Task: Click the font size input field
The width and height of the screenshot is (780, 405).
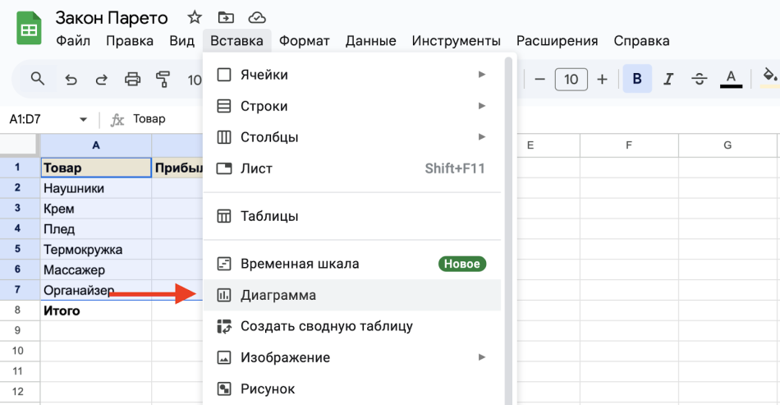Action: [571, 79]
